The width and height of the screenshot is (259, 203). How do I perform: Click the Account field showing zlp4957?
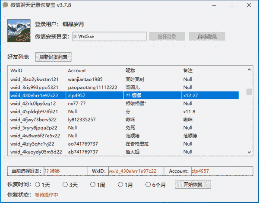(x=222, y=171)
